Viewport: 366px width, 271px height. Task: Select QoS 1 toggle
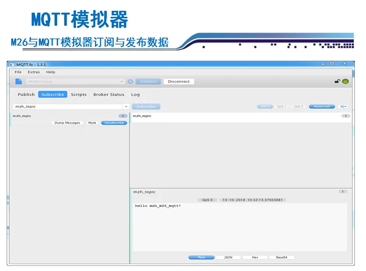coord(282,106)
